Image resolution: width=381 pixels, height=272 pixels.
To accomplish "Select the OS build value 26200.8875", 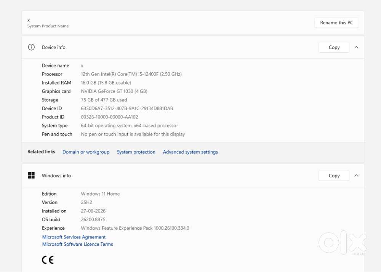I will tap(93, 219).
